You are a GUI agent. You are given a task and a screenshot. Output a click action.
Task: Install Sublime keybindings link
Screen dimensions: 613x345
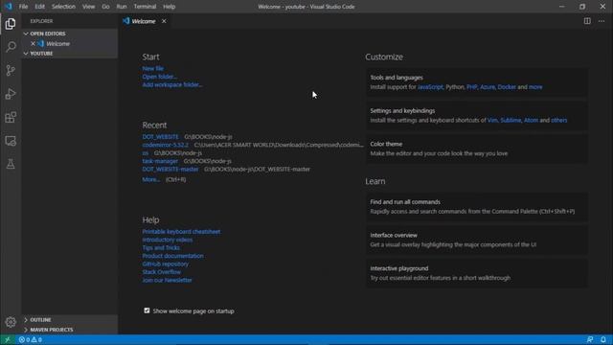(x=511, y=121)
